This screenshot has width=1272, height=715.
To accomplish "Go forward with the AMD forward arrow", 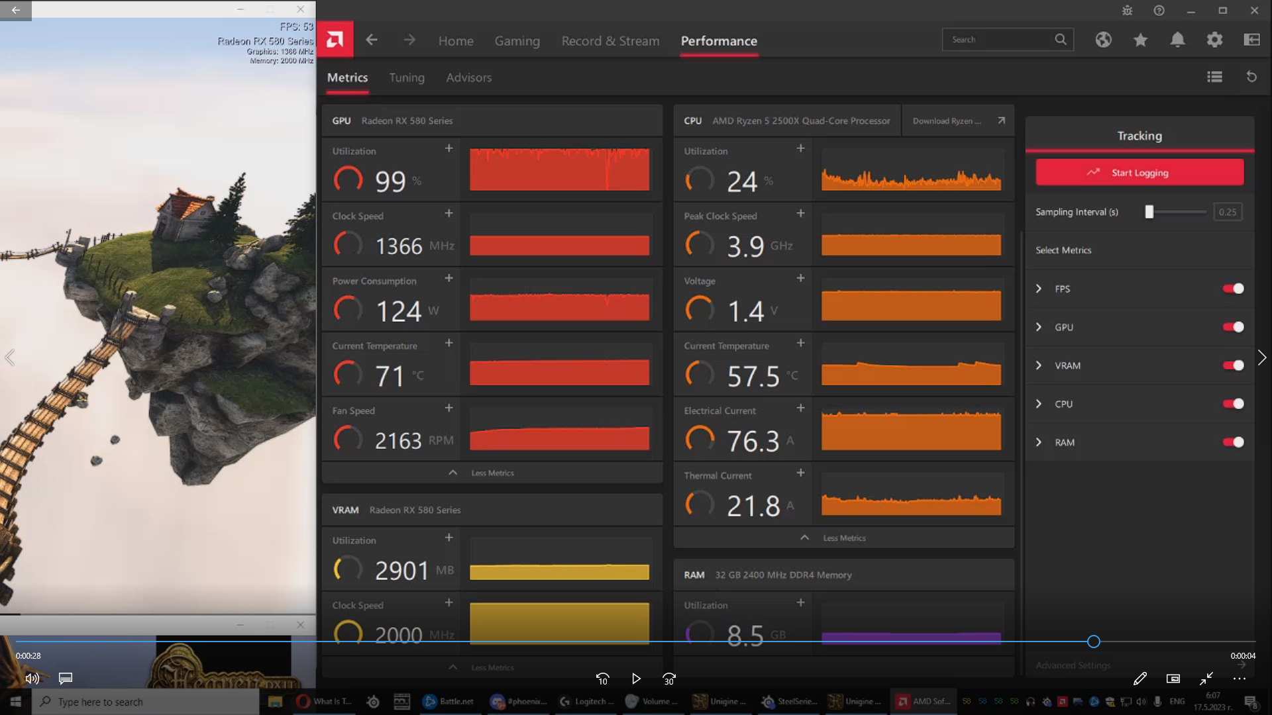I will tap(409, 40).
